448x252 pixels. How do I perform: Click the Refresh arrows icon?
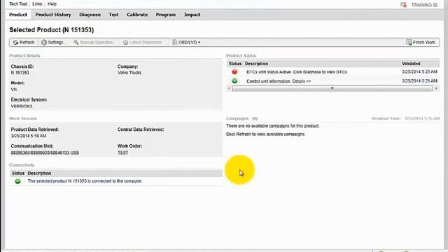click(x=15, y=42)
